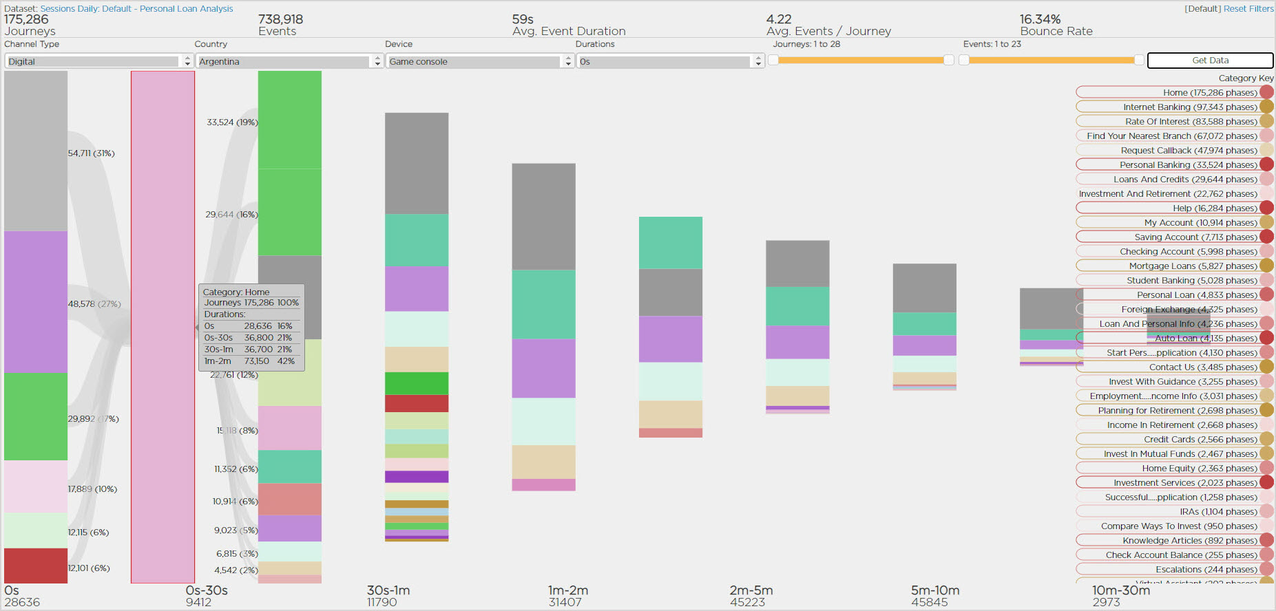
Task: Click the My Account category color circle
Action: [1266, 222]
